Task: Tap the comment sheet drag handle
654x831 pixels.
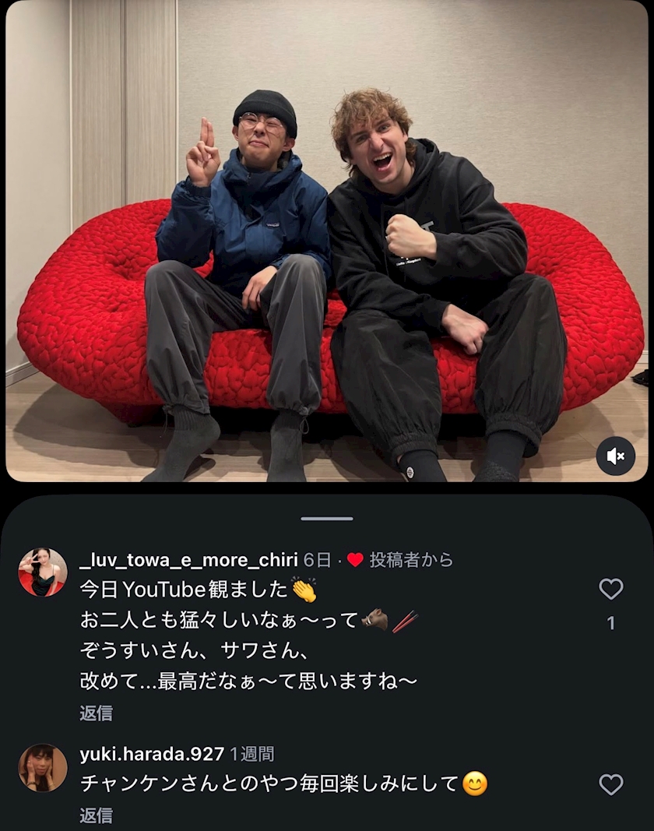Action: pos(326,519)
